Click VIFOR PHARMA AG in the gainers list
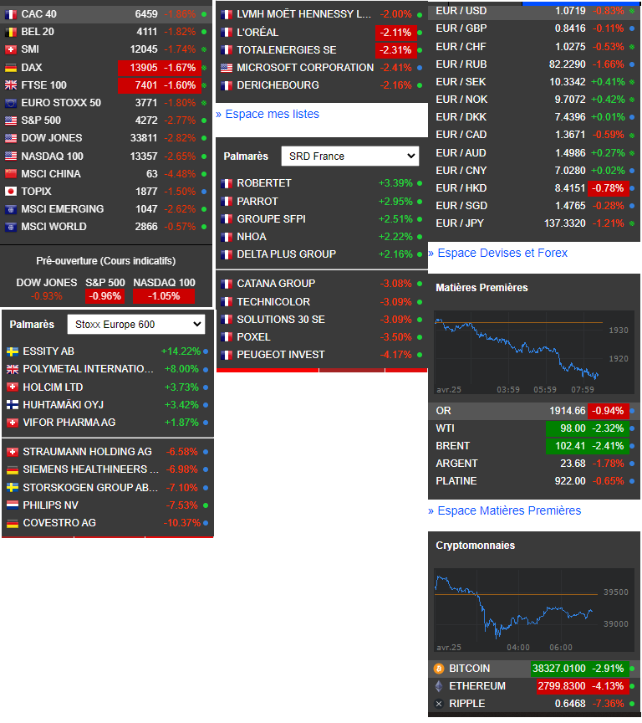Screen dimensions: 642x723 (69, 423)
